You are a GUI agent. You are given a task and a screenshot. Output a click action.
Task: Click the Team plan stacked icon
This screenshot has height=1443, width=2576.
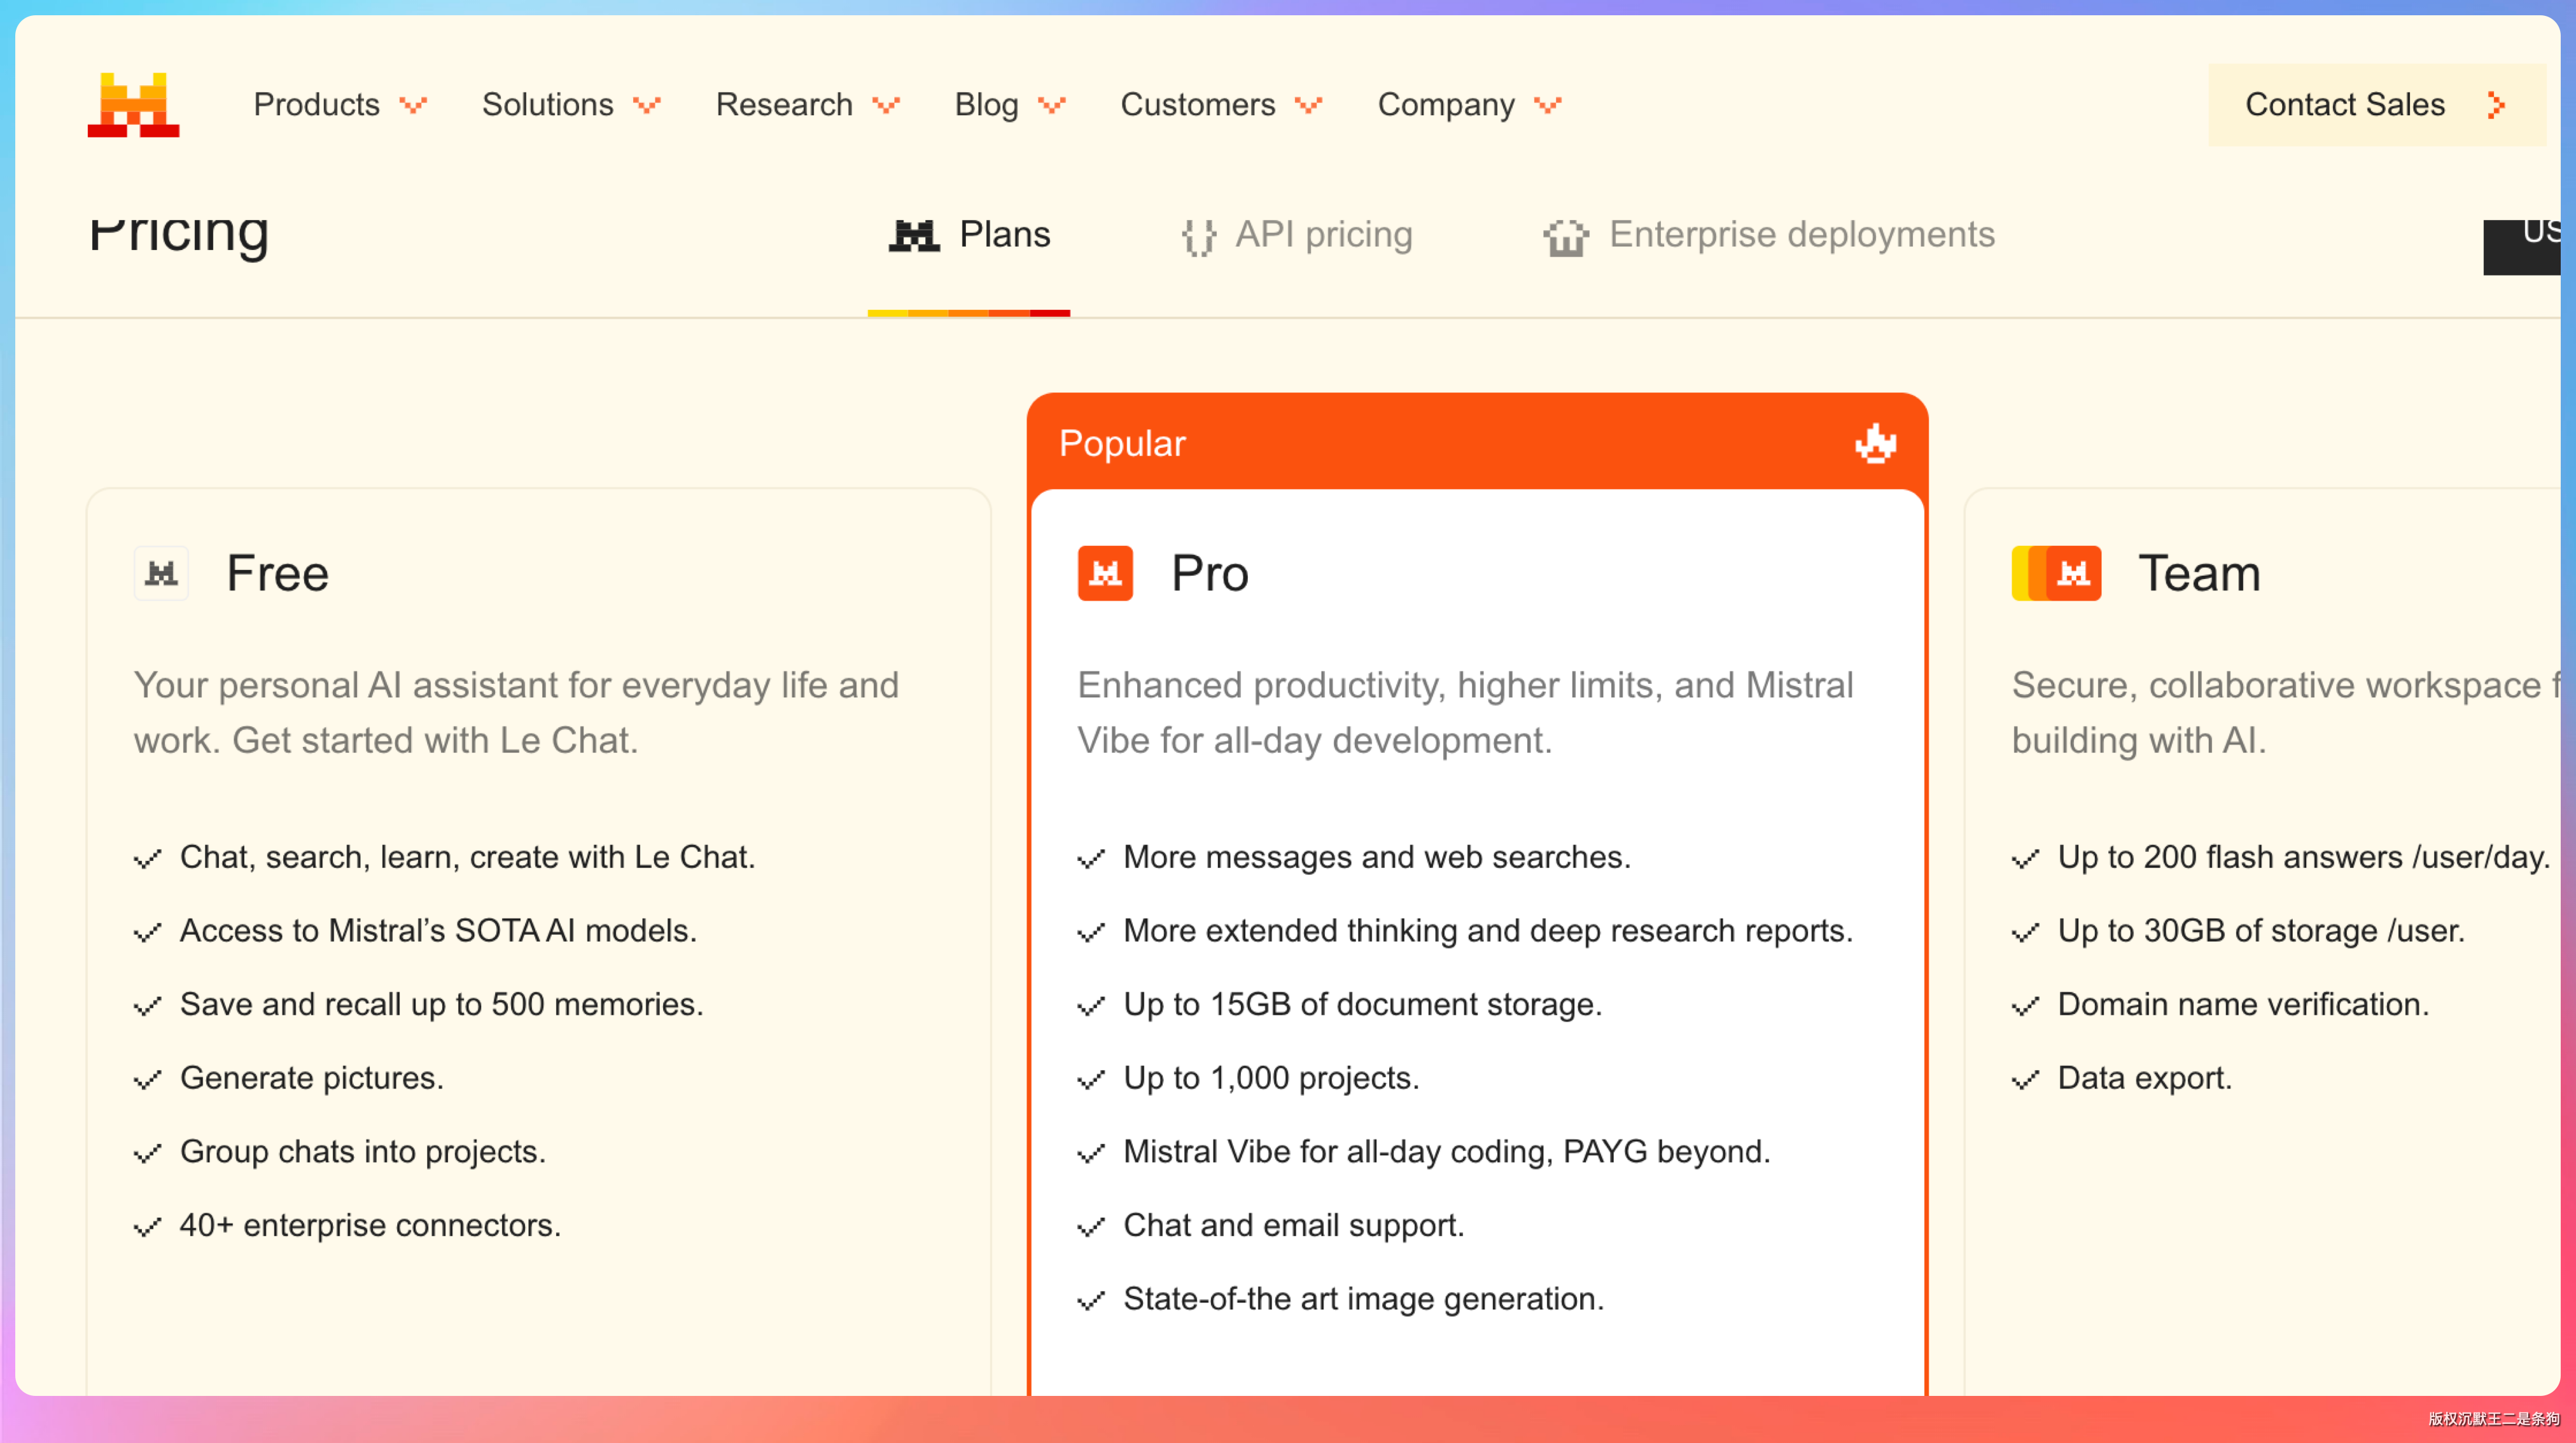[2056, 573]
